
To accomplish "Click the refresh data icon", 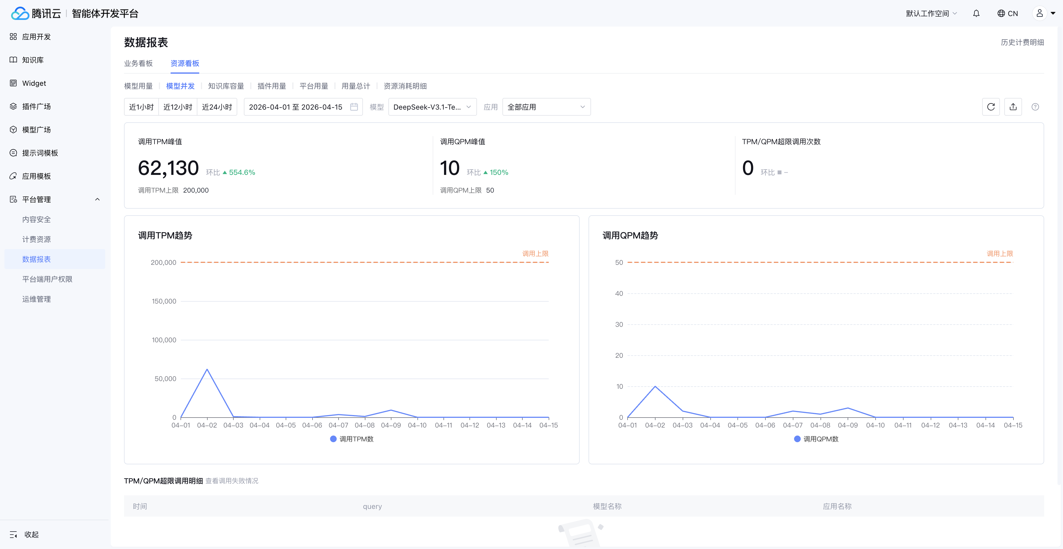I will click(991, 107).
